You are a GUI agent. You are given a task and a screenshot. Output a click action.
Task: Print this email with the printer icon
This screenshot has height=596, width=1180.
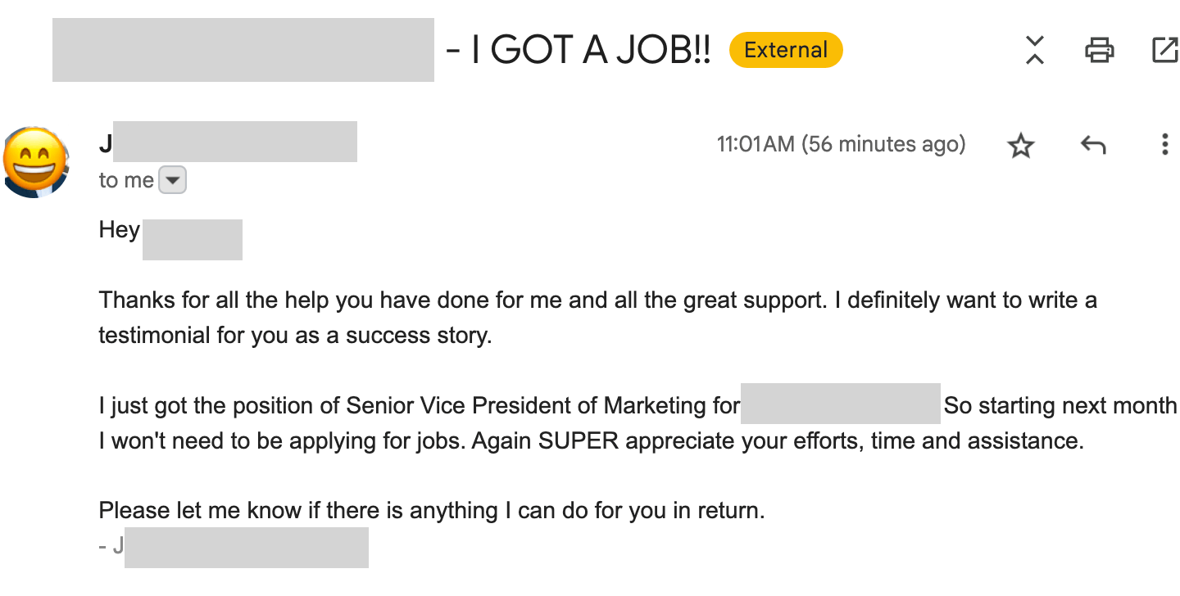[x=1099, y=50]
